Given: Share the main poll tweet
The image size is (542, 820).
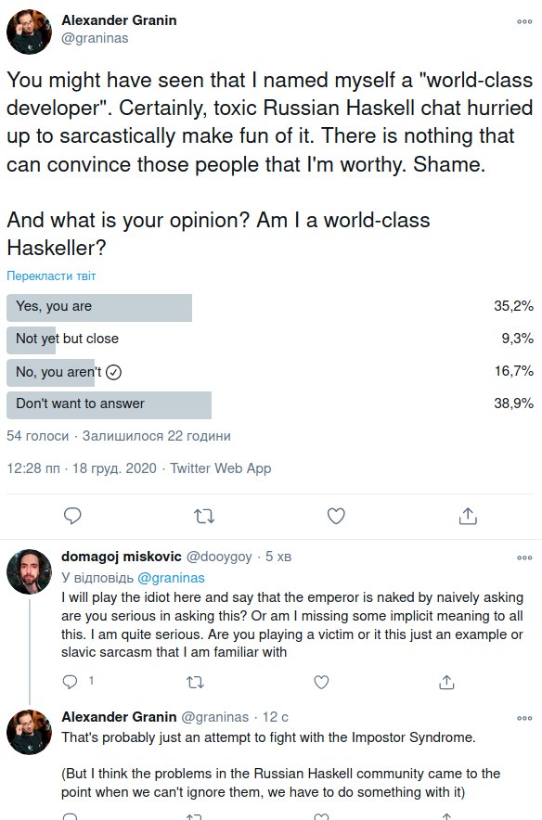Looking at the screenshot, I should [x=468, y=516].
